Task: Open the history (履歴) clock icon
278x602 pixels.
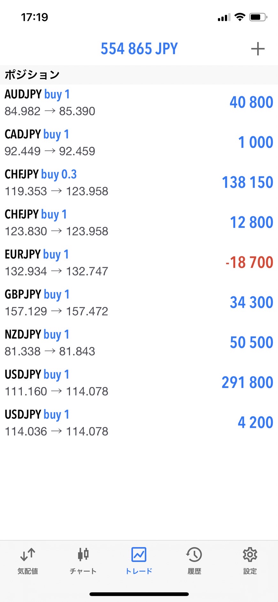Action: (194, 555)
